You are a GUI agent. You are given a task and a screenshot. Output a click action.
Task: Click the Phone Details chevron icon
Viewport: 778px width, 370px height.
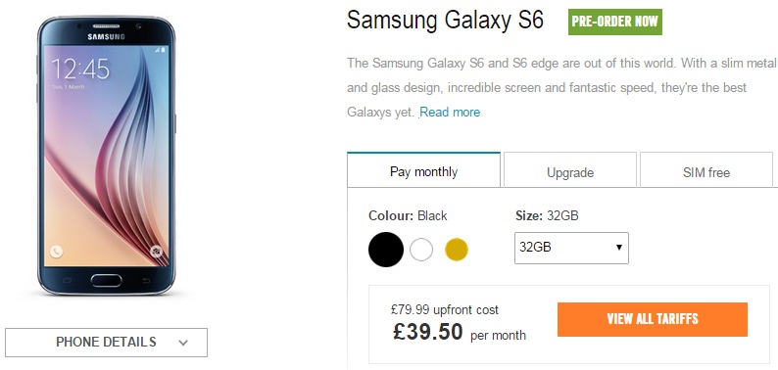click(x=183, y=343)
